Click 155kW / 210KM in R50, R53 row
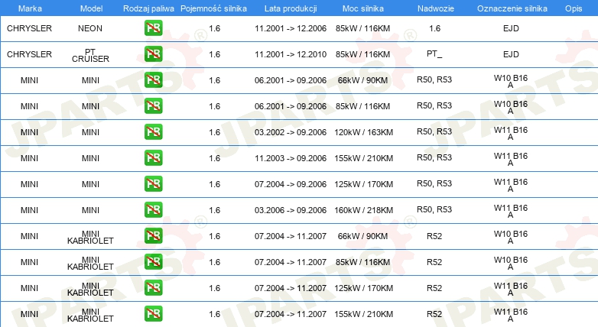The width and height of the screenshot is (598, 327). coord(363,158)
